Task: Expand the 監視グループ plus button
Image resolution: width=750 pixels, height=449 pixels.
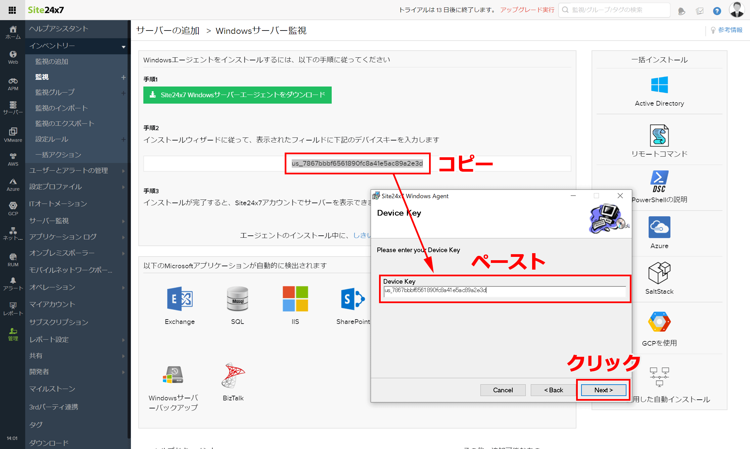Action: (123, 93)
